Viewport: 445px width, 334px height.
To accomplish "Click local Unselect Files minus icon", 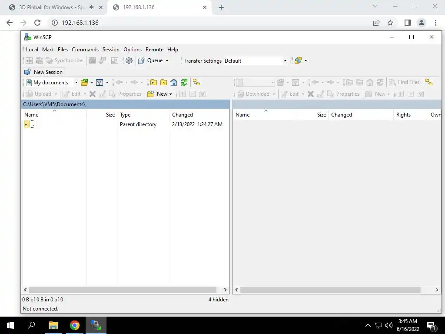I will coord(193,94).
